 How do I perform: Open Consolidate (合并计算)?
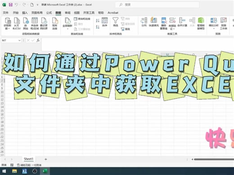(182, 22)
